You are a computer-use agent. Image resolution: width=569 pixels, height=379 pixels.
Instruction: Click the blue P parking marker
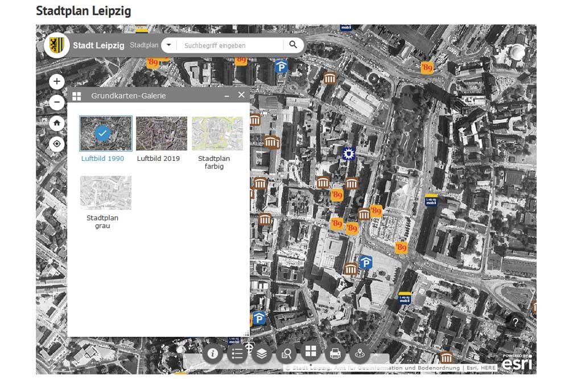[x=368, y=262]
